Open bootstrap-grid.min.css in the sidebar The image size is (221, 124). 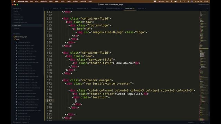25,48
